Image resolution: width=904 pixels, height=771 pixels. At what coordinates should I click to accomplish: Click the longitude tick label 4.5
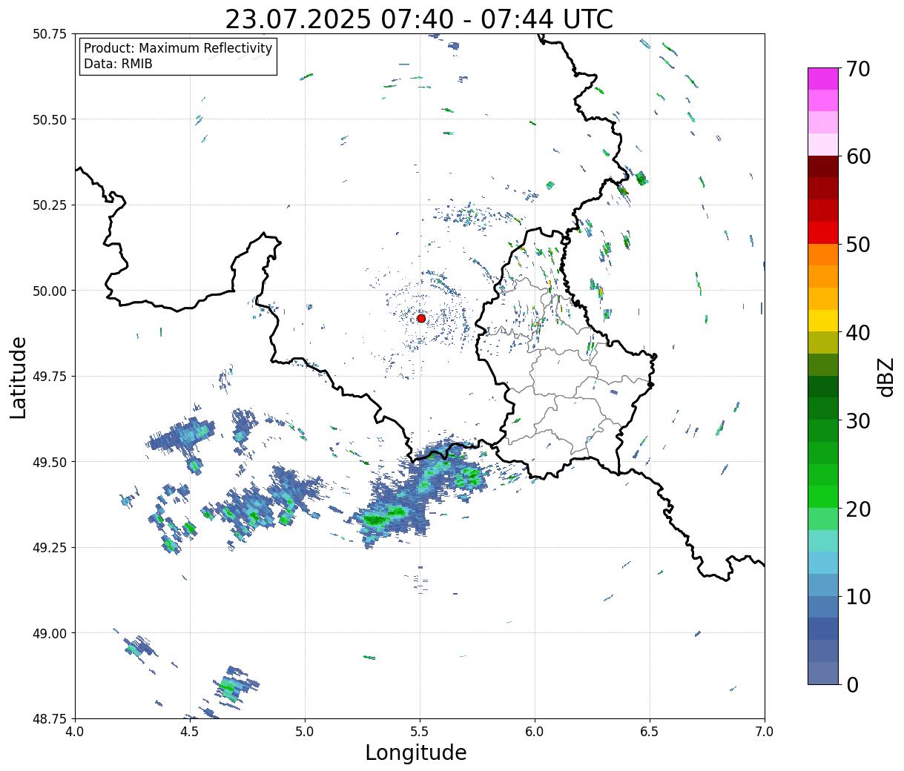[190, 732]
